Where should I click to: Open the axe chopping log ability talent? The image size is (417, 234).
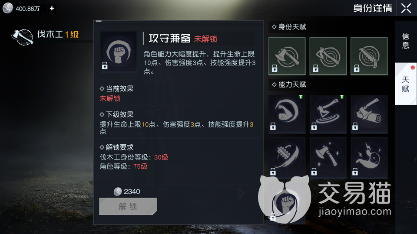pyautogui.click(x=369, y=114)
